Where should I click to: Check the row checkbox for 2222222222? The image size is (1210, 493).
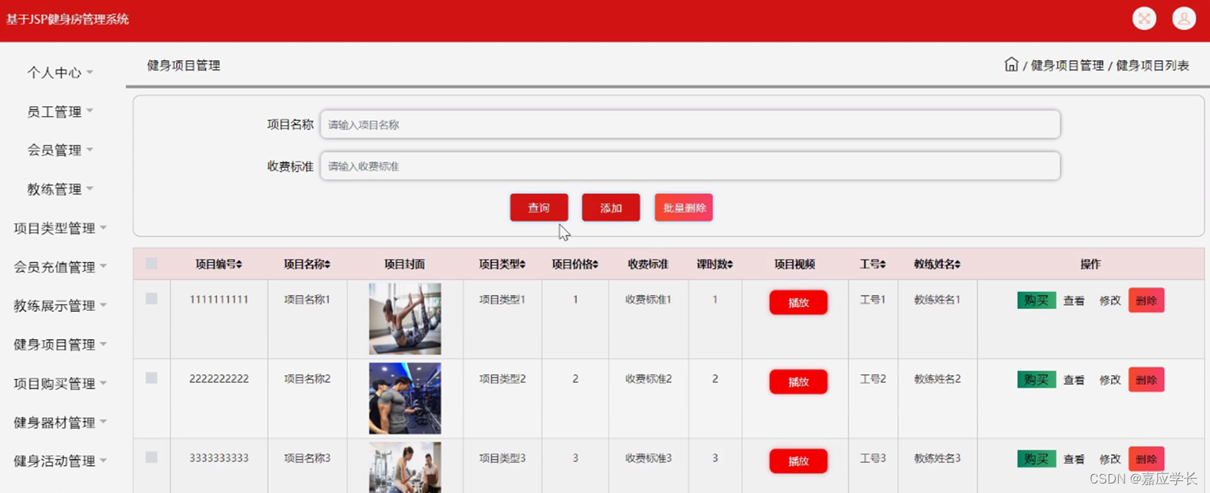[151, 378]
